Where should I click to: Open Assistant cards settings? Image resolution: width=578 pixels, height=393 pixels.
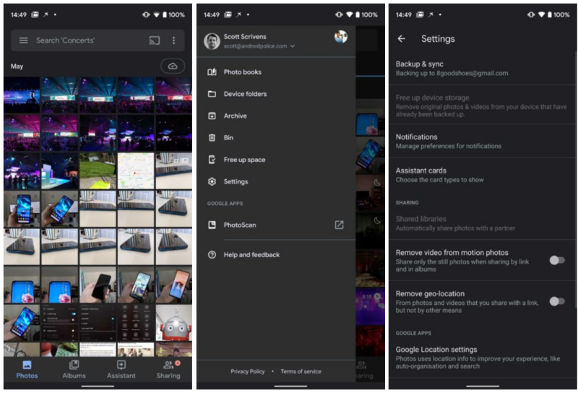coord(483,175)
